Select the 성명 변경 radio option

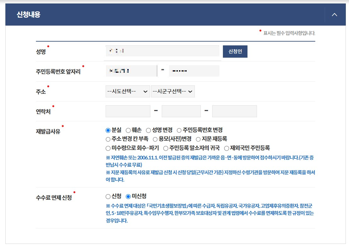pyautogui.click(x=148, y=130)
